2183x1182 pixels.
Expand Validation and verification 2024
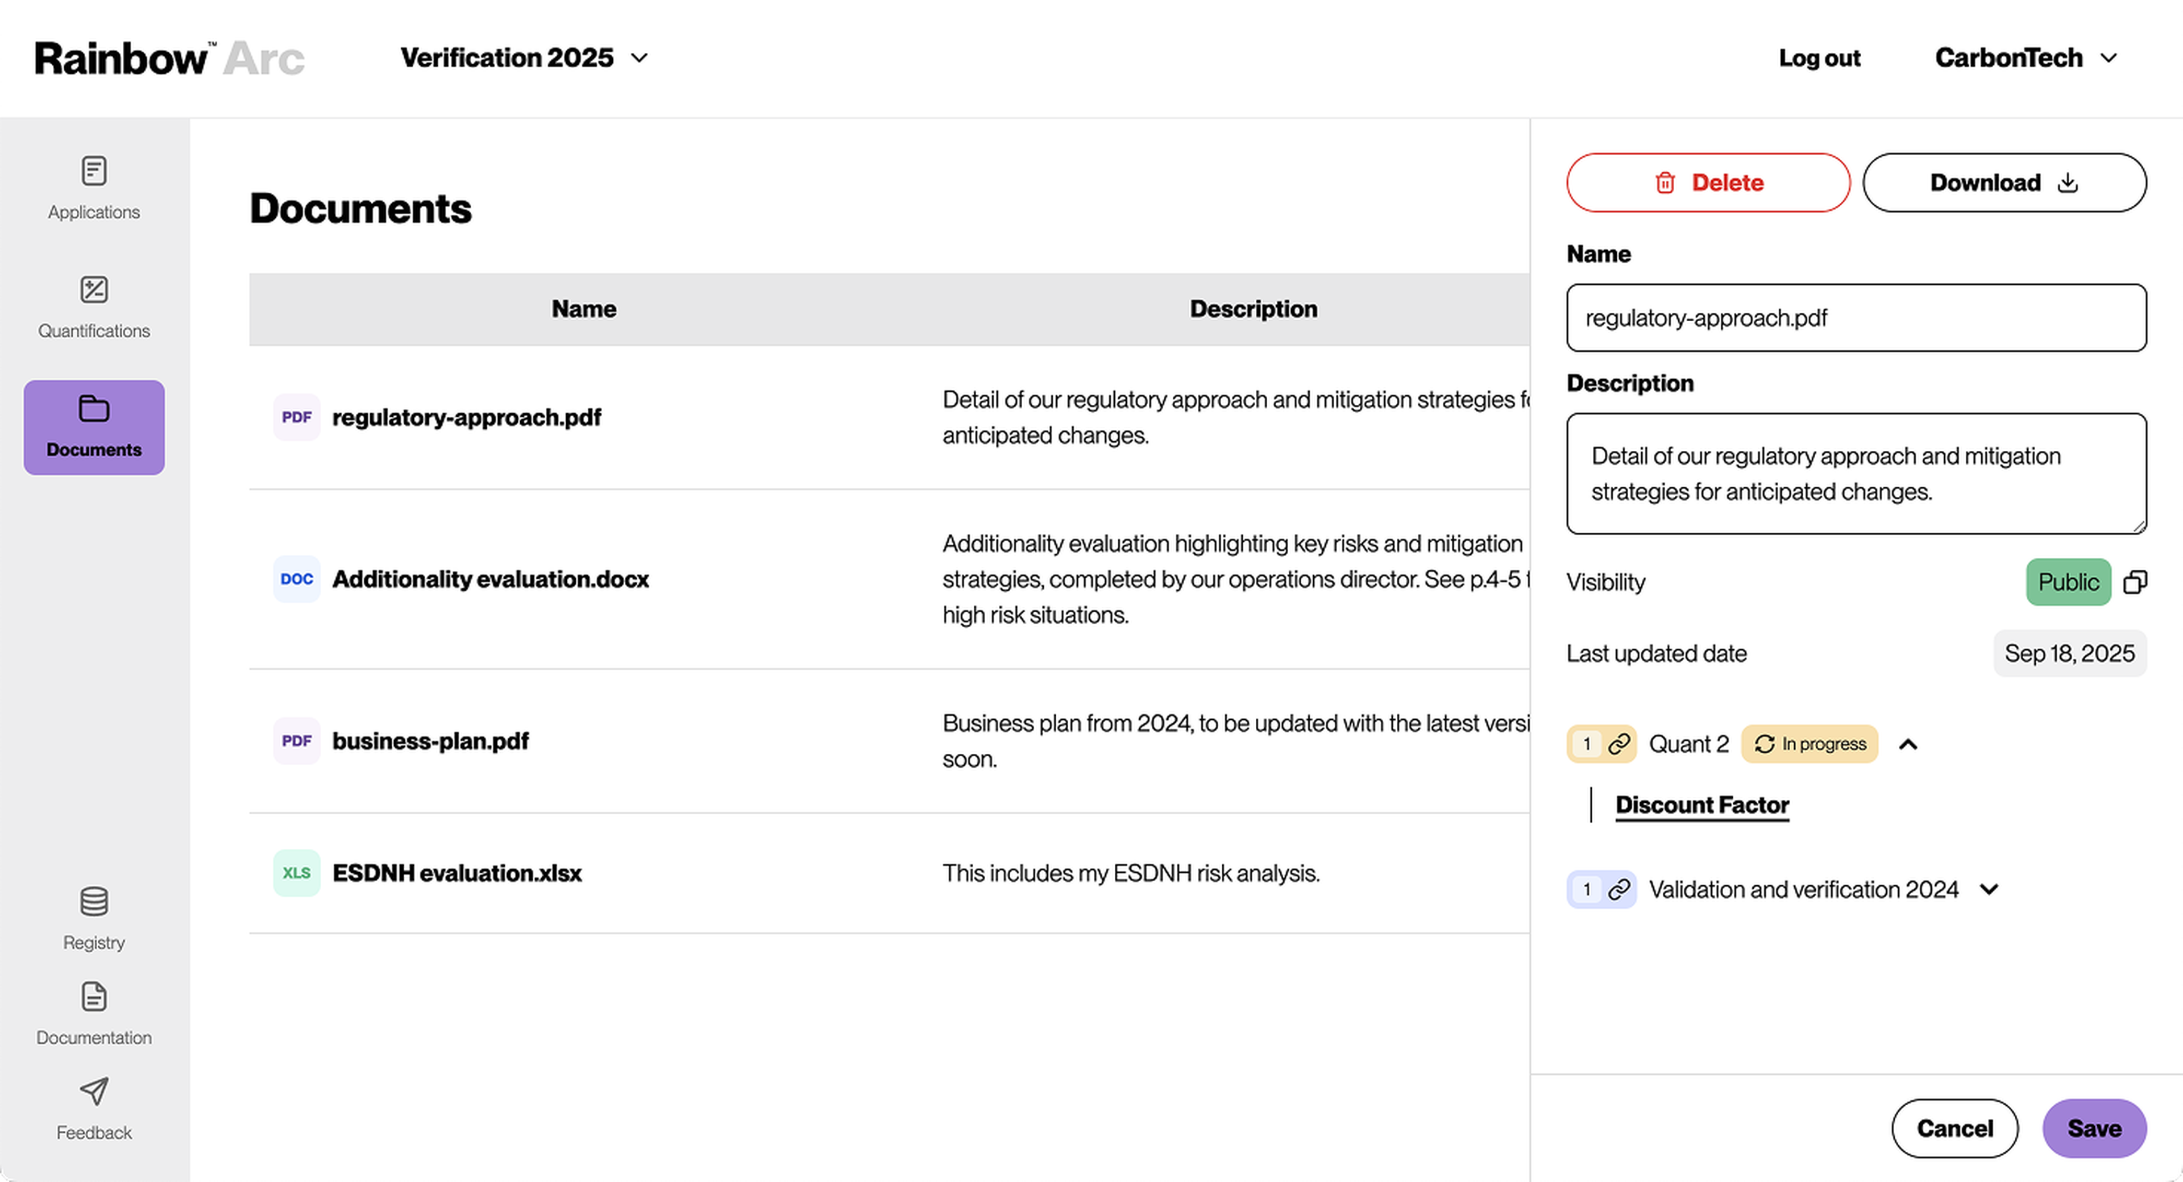point(1989,890)
